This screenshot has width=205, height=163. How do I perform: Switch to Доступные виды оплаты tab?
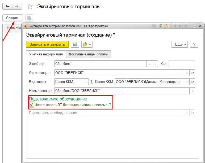point(88,54)
